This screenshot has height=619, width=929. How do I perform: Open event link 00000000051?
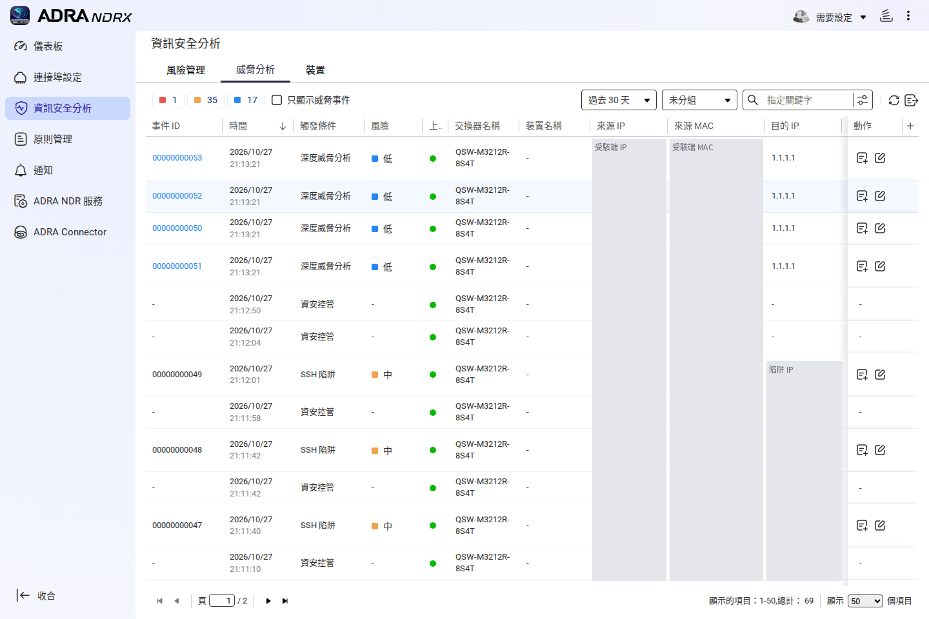(x=177, y=266)
